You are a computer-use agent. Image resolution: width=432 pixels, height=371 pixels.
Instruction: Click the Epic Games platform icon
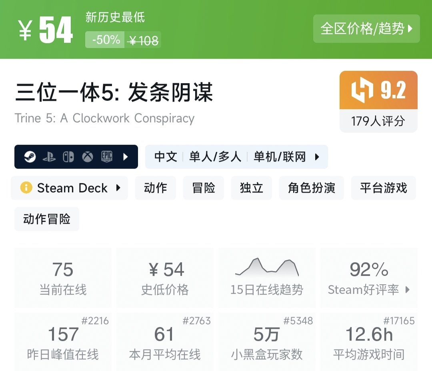click(106, 157)
